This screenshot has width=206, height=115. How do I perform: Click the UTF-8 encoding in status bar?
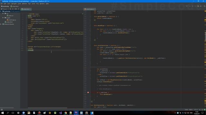pyautogui.click(x=196, y=110)
